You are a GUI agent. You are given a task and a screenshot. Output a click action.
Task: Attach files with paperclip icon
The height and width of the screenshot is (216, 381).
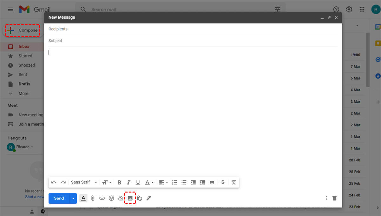[x=93, y=198]
